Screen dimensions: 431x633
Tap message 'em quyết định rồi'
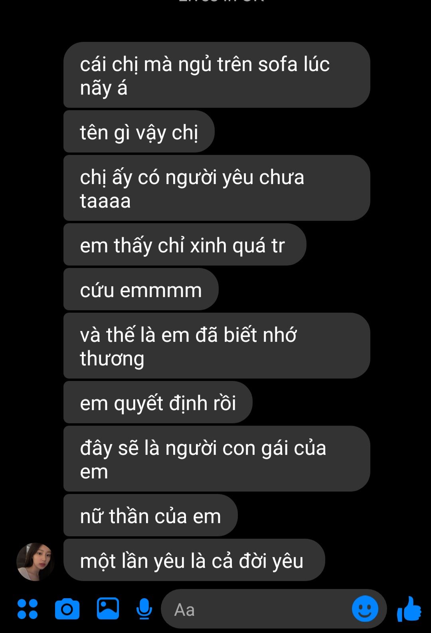[158, 403]
